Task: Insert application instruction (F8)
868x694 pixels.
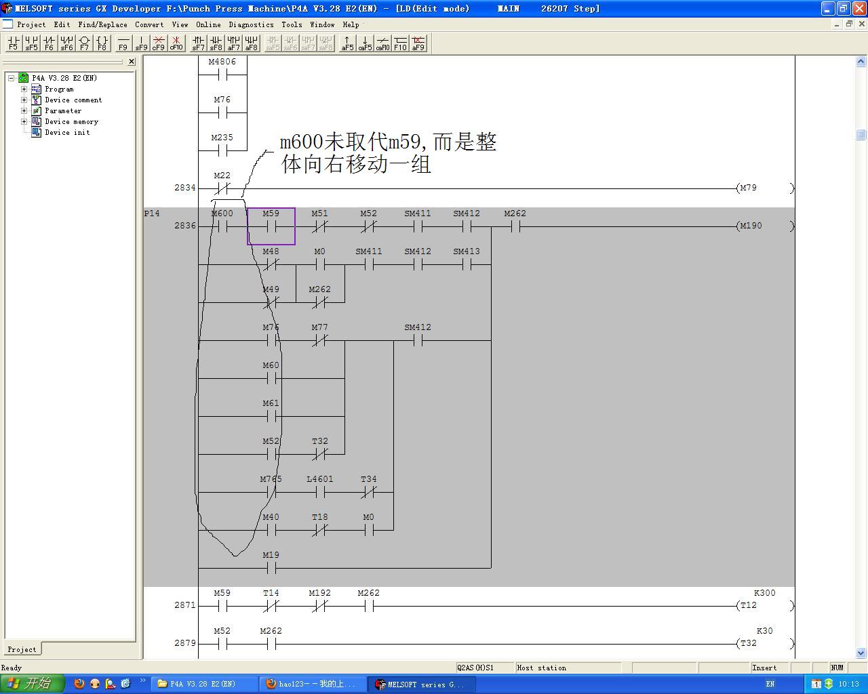Action: click(x=102, y=43)
